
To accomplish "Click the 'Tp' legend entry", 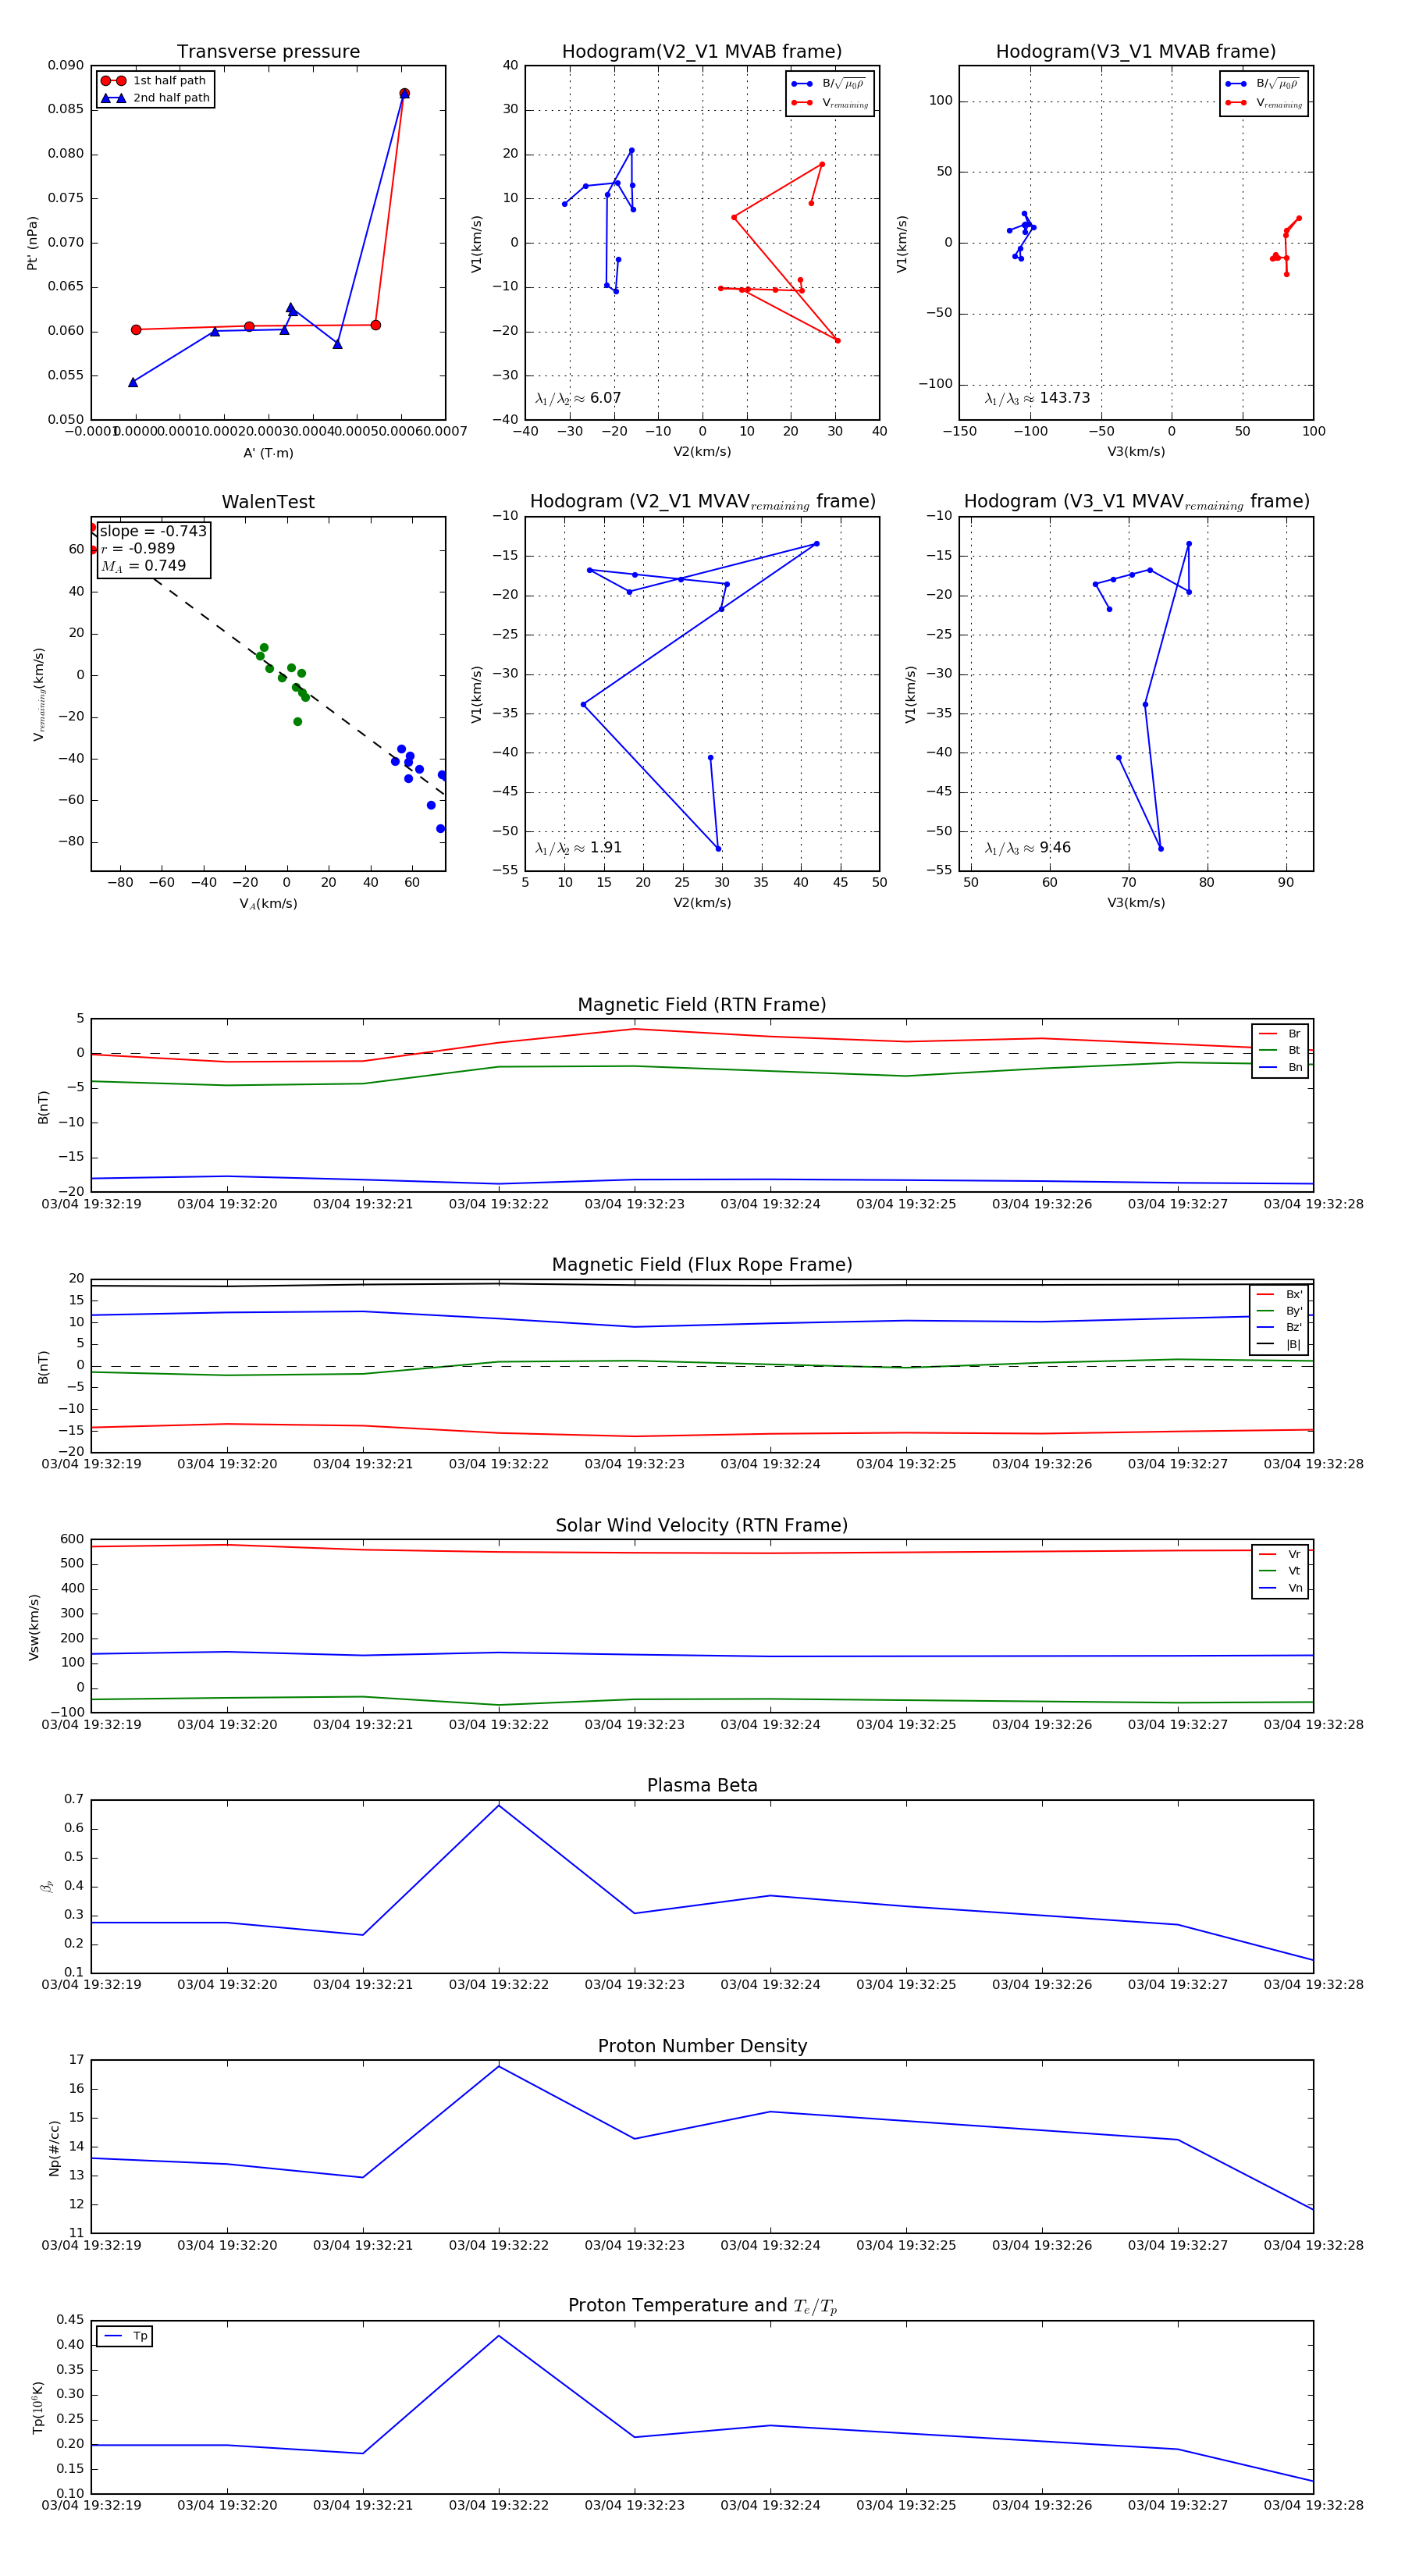I will coord(125,2336).
